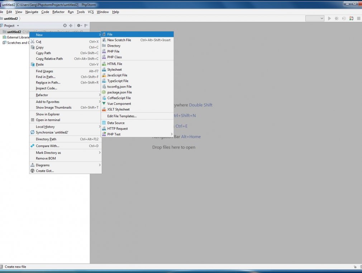This screenshot has width=362, height=273.
Task: Click the Debug bug icon in toolbar
Action: pos(337,18)
